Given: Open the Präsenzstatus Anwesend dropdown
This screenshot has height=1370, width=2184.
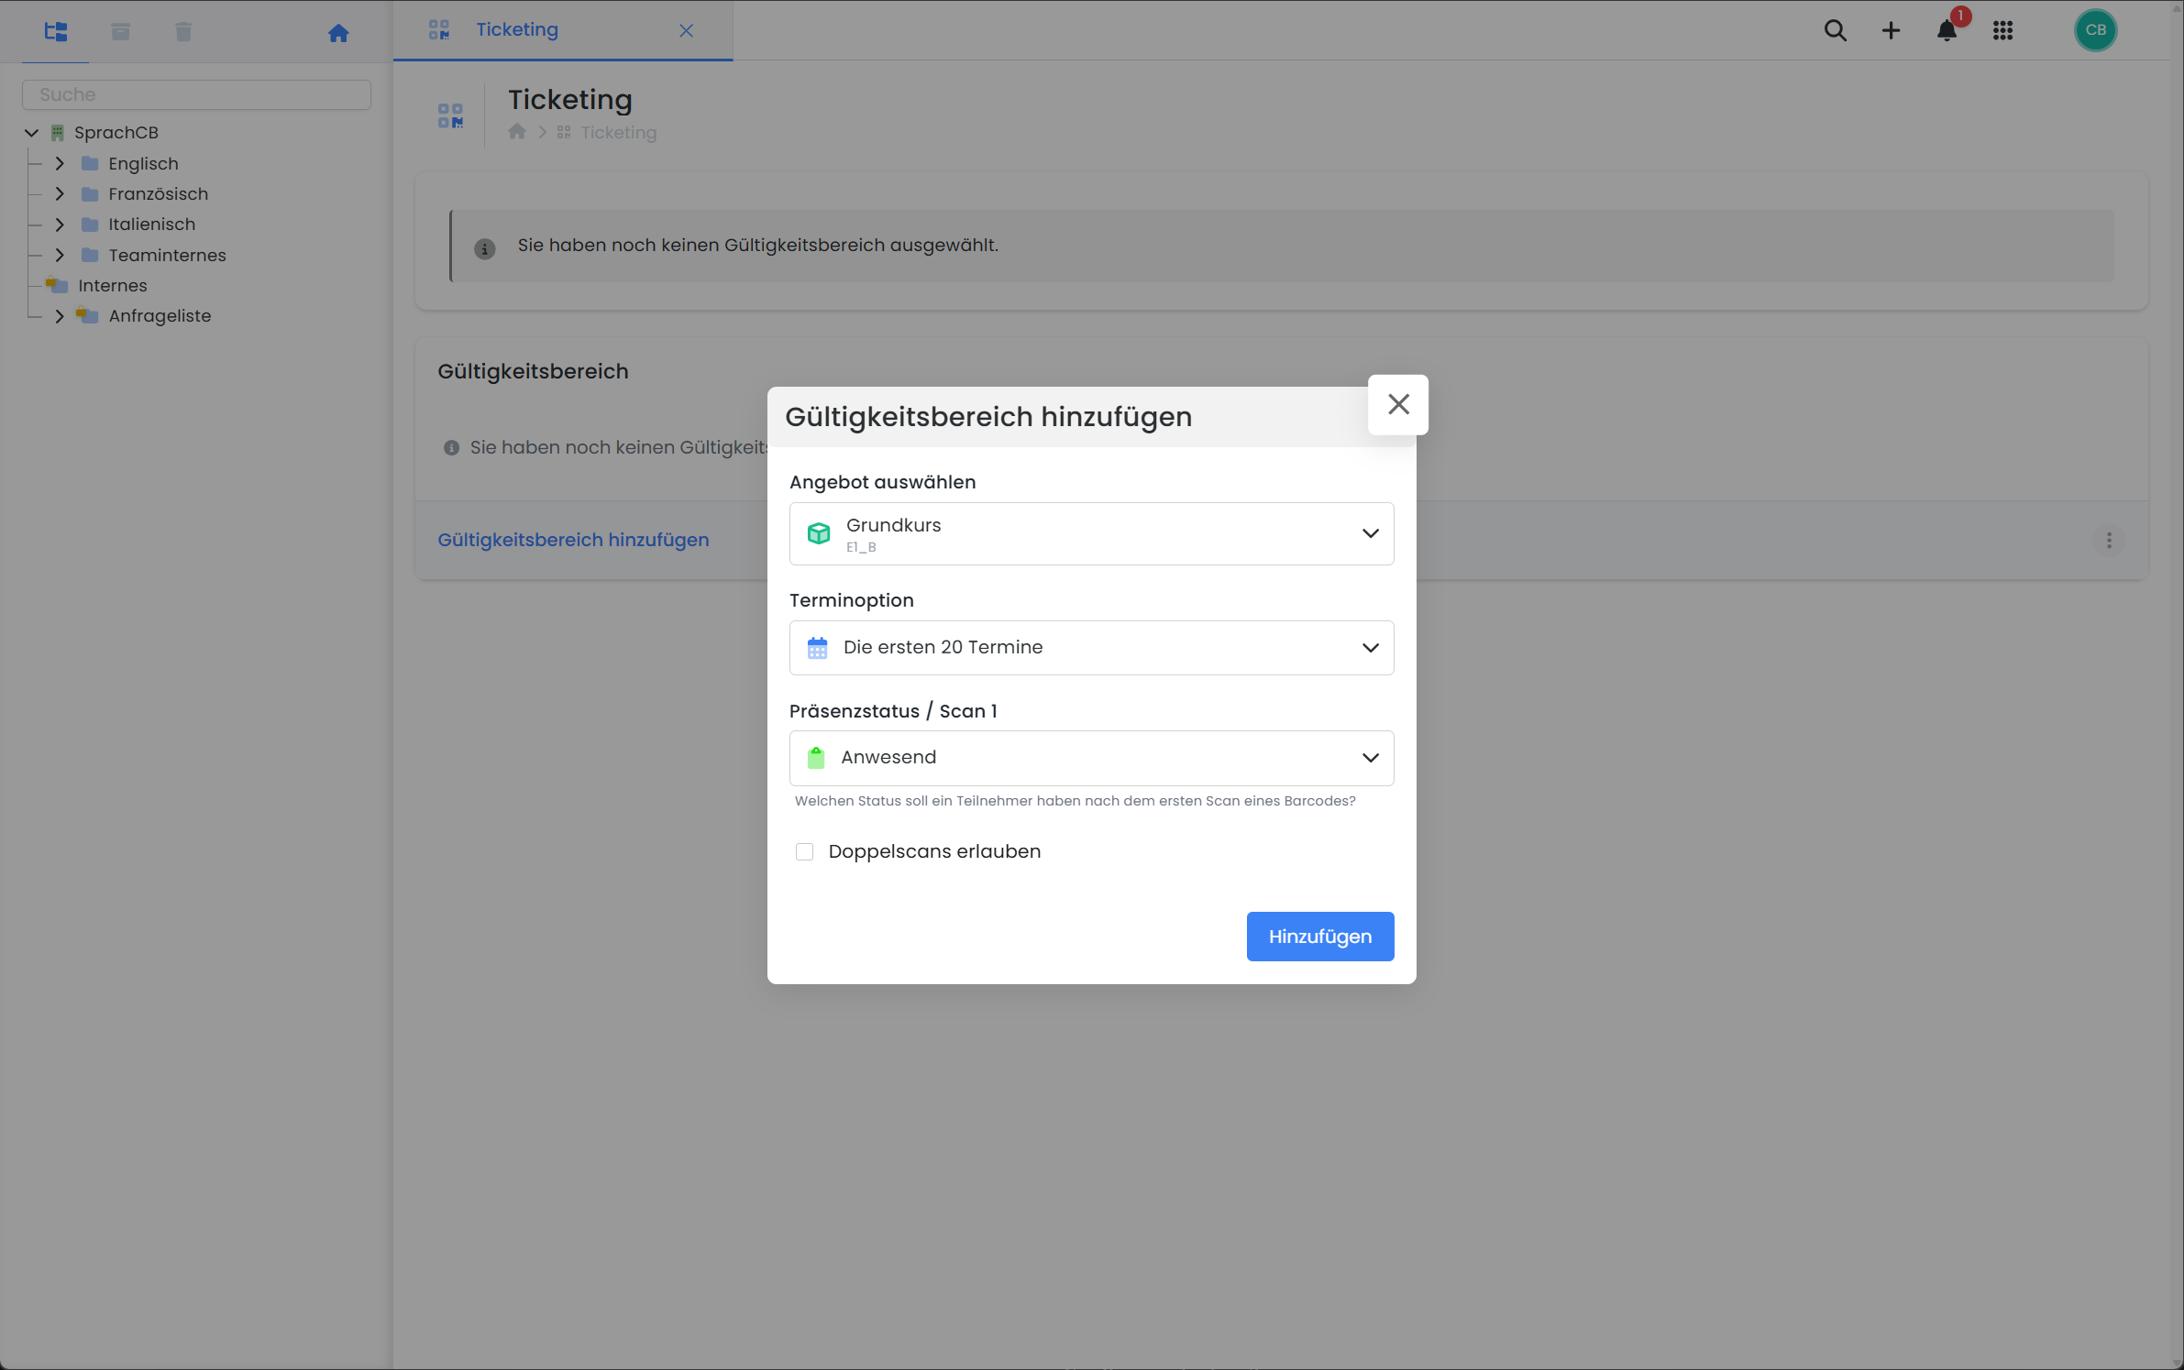Looking at the screenshot, I should point(1091,758).
